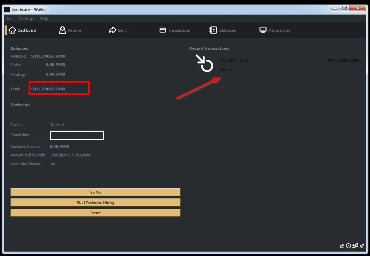
Task: Open the Addresses book icon
Action: 213,30
